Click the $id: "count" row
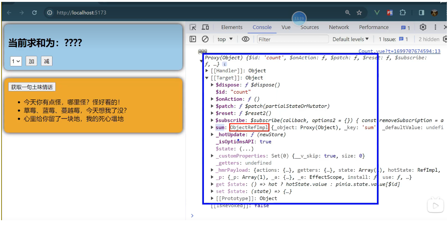This screenshot has height=228, width=448. point(233,92)
